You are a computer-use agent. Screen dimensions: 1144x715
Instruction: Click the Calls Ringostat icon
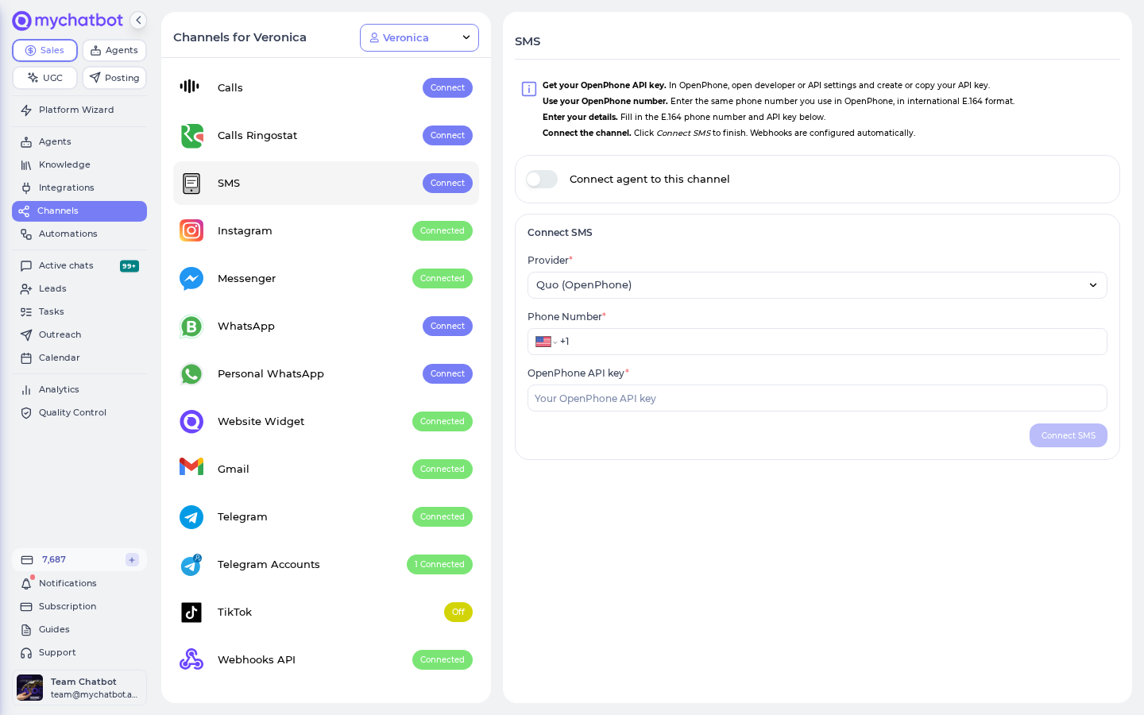(191, 136)
